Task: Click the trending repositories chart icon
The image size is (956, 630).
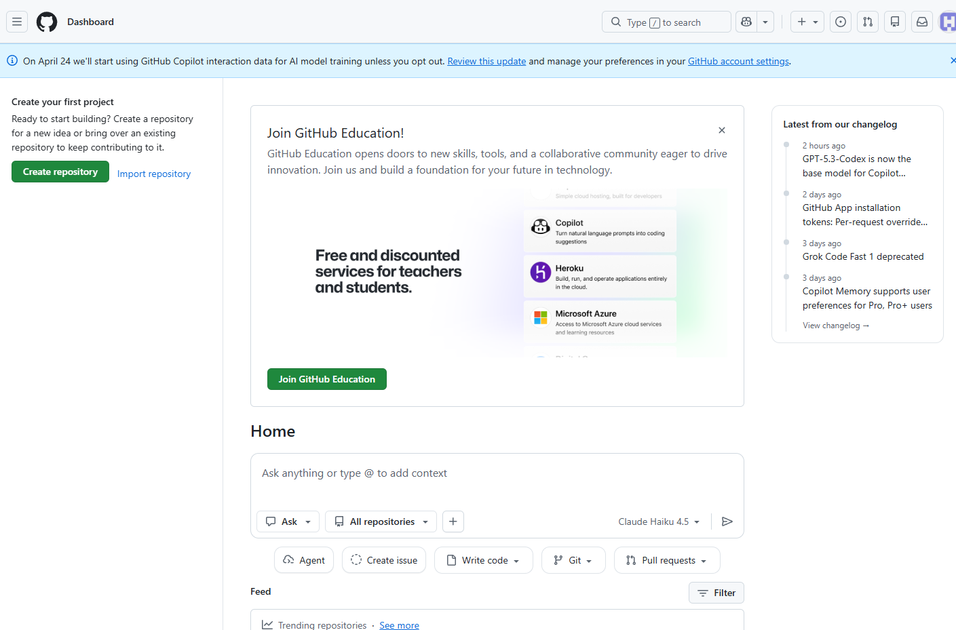Action: click(x=267, y=625)
